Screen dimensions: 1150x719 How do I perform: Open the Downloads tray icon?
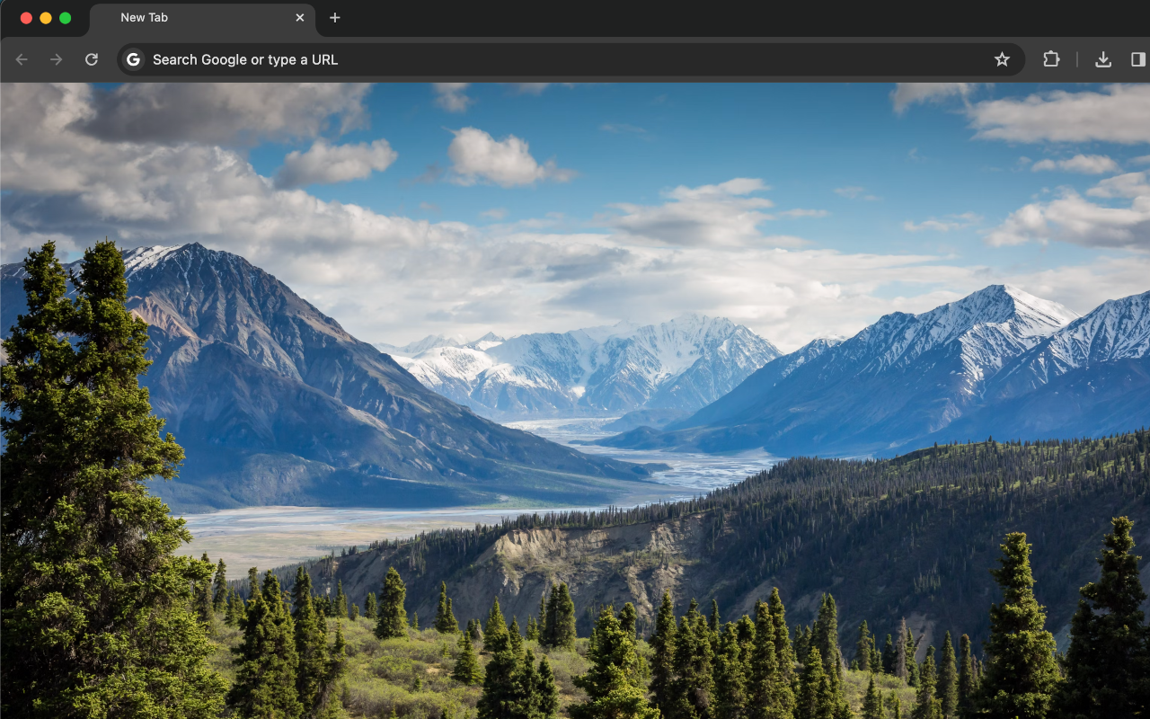[1103, 59]
